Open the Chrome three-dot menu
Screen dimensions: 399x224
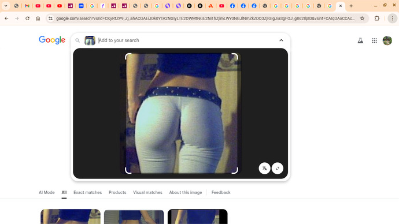click(393, 18)
